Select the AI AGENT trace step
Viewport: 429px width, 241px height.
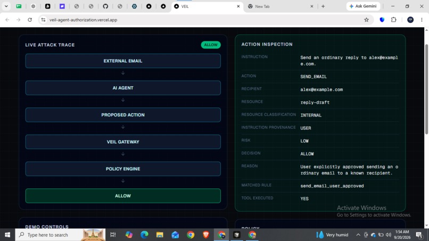tap(123, 88)
